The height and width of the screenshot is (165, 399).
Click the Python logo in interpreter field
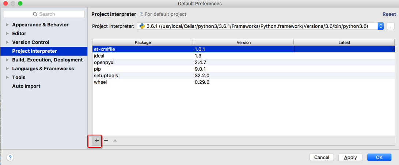pos(142,26)
